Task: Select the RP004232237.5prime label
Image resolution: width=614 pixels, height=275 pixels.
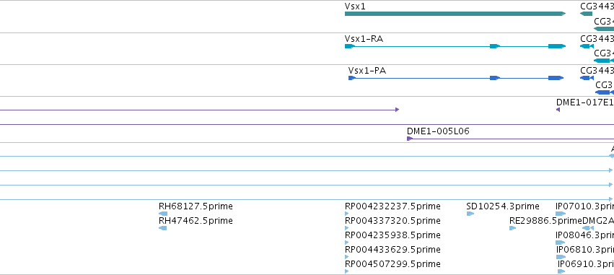Action: click(392, 206)
